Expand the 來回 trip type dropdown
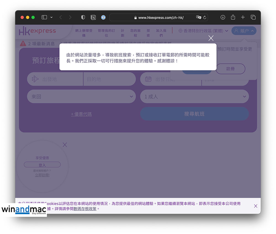 click(x=81, y=97)
